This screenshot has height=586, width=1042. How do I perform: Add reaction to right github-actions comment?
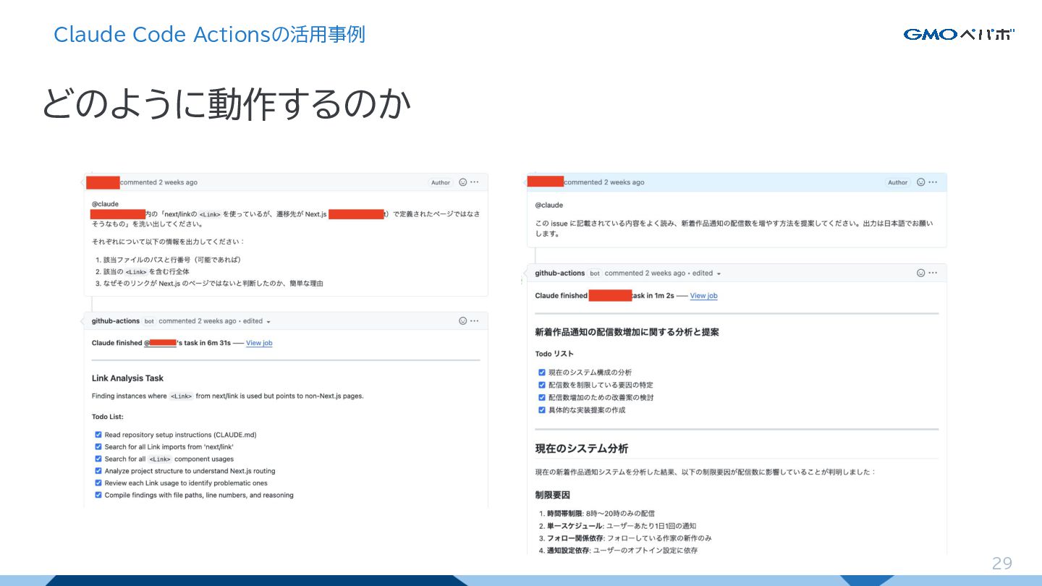tap(921, 273)
